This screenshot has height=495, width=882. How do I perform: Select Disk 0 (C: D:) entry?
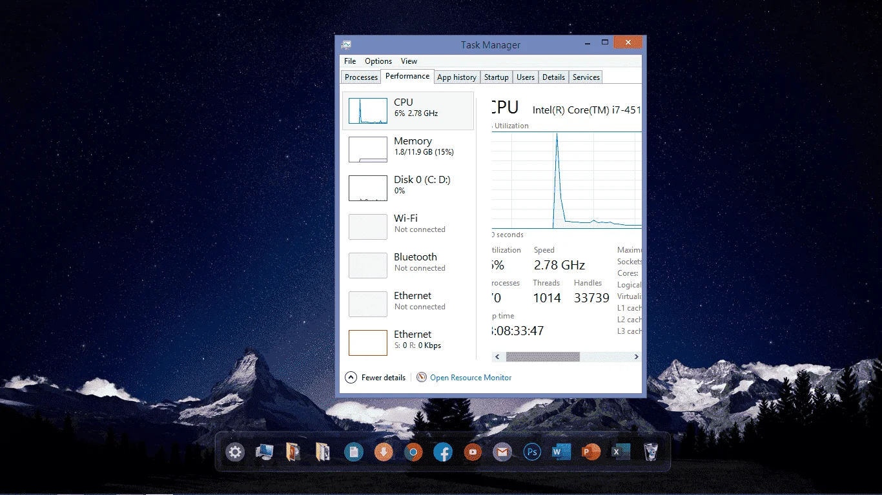pyautogui.click(x=408, y=188)
